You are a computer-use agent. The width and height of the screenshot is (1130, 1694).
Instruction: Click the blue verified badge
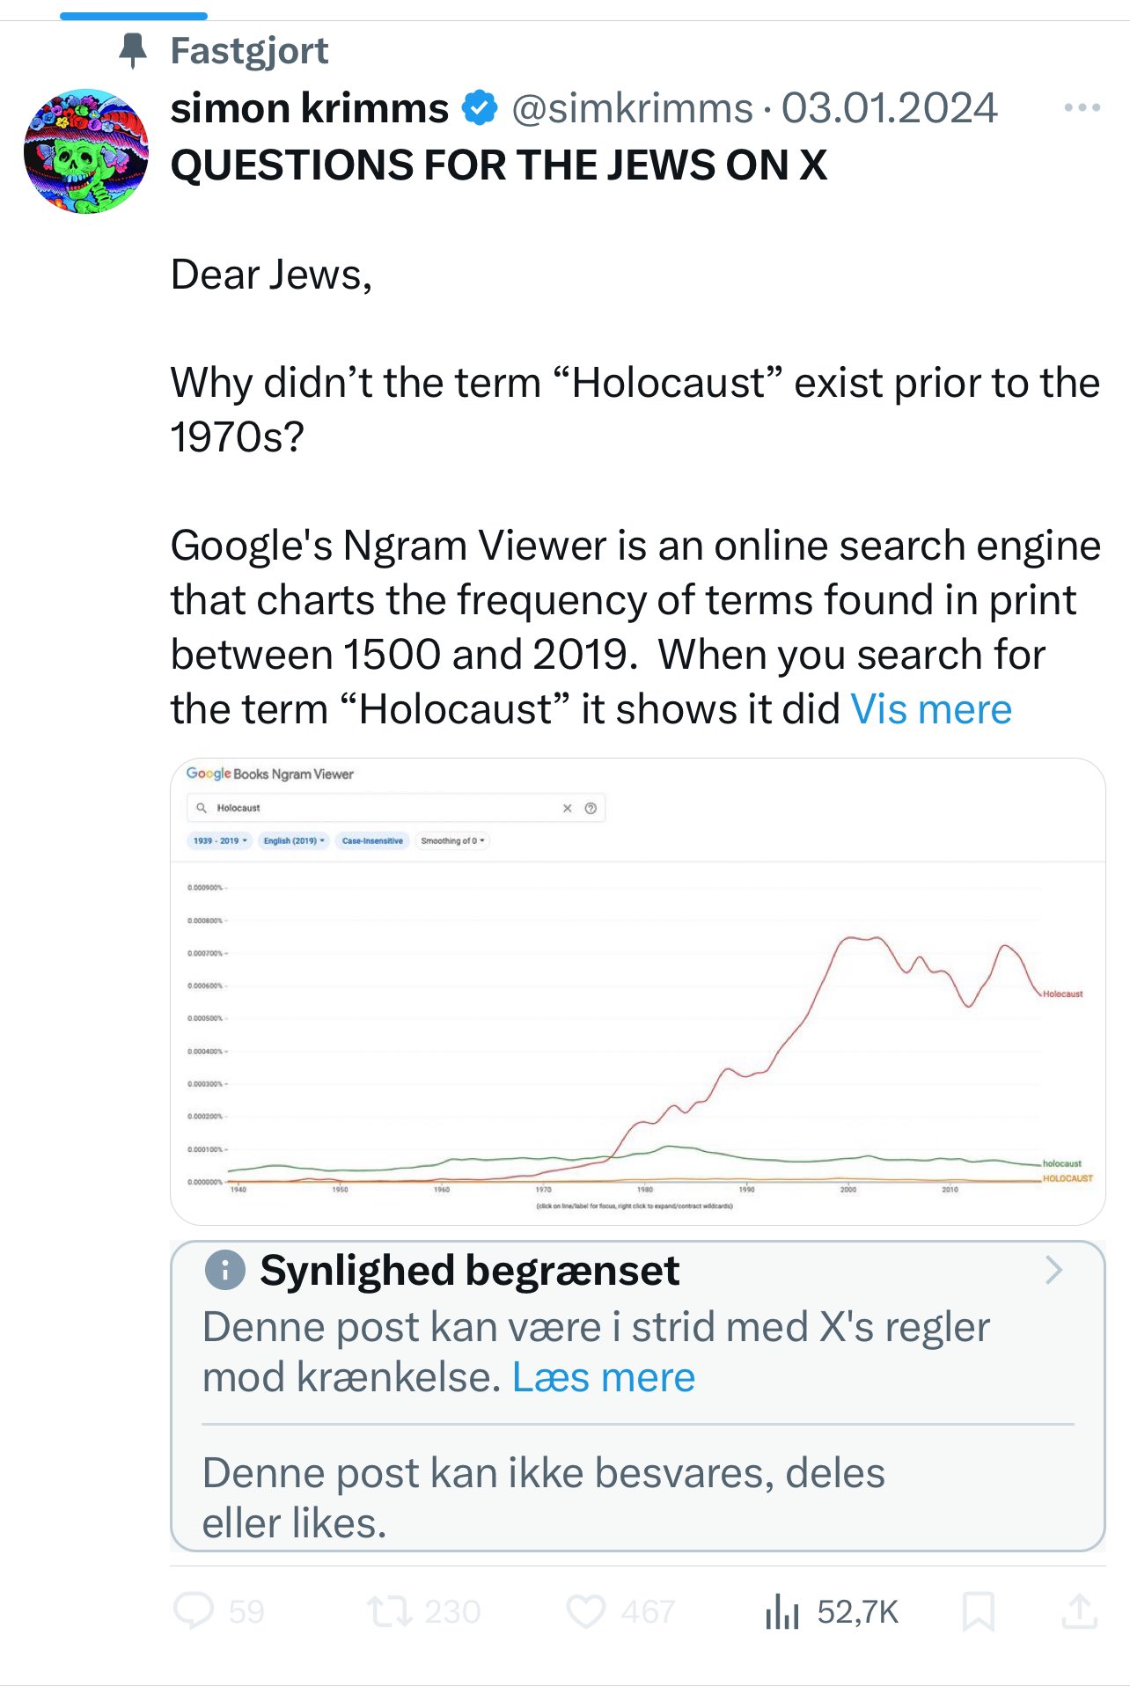pos(480,108)
